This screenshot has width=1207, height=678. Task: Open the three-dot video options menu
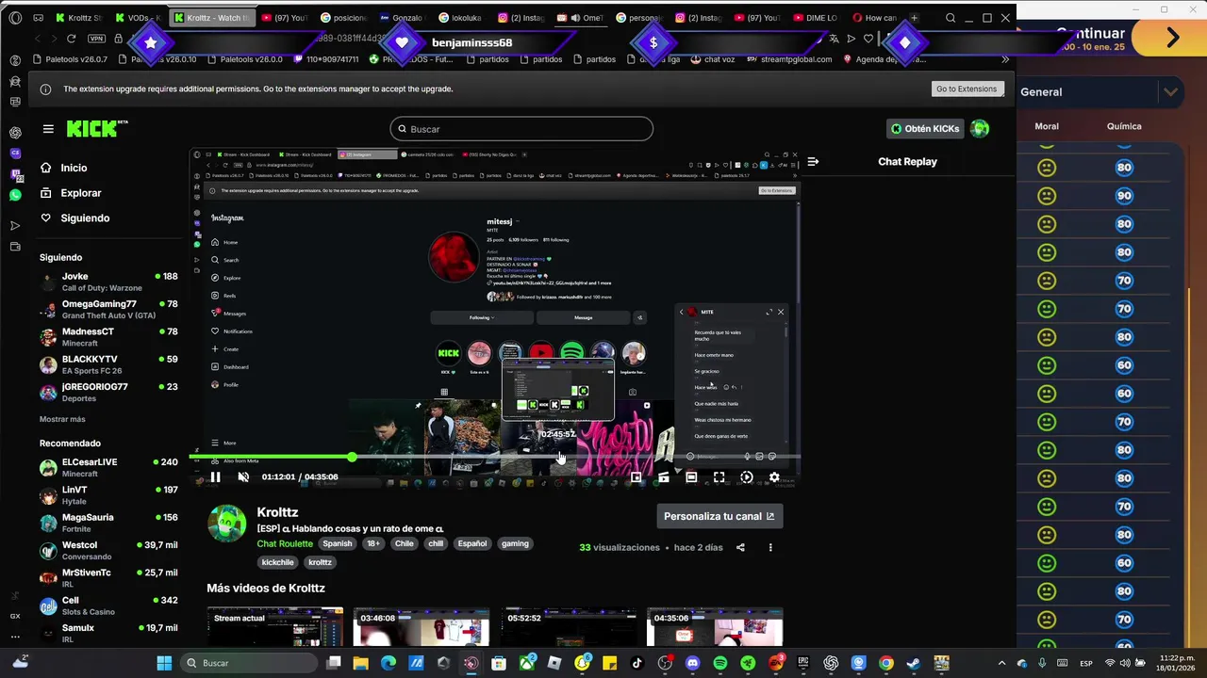tap(770, 547)
